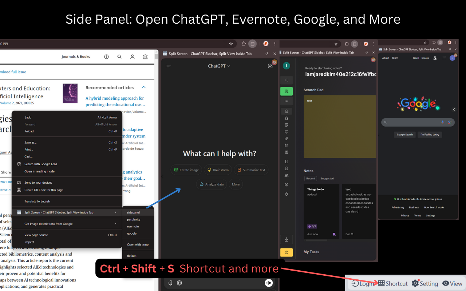Open the Tasks checkmark icon in the Evernote sidebar
466x291 pixels.
(287, 132)
